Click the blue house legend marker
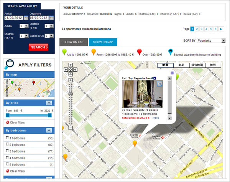Viewport: 230px width, 182px height. [170, 52]
